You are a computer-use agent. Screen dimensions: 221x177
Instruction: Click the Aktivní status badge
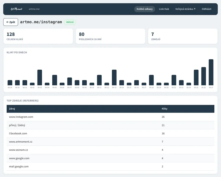pyautogui.click(x=70, y=22)
